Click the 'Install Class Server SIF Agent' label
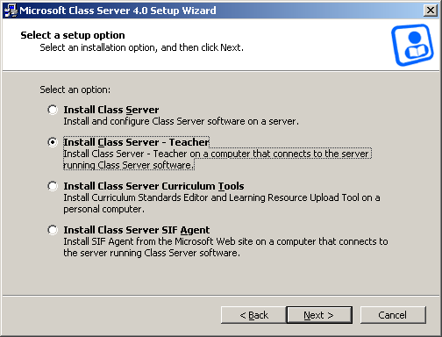 point(137,230)
